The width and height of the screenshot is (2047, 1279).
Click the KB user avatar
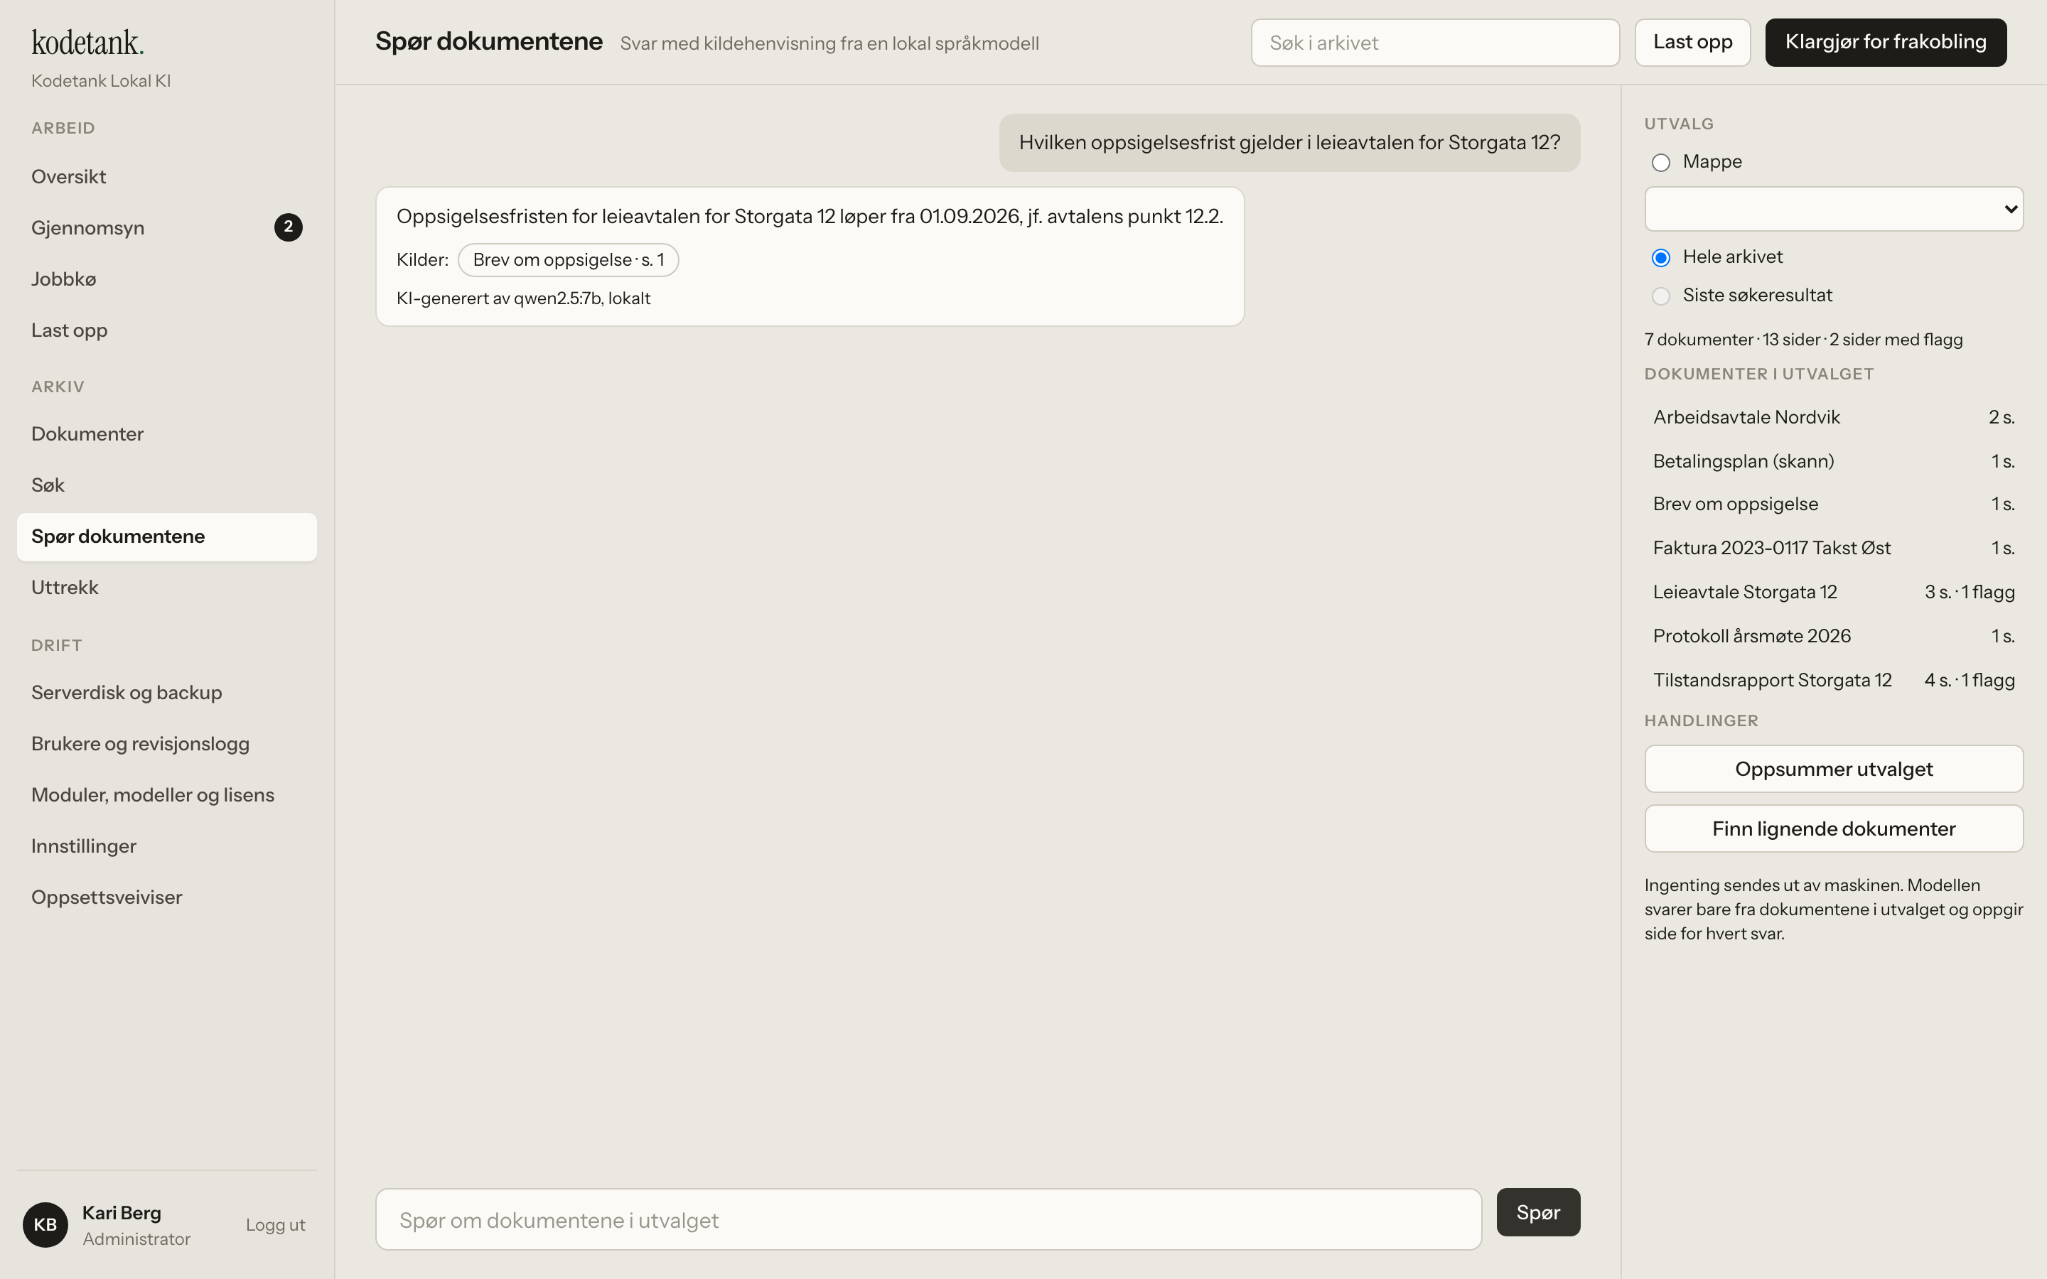coord(45,1224)
